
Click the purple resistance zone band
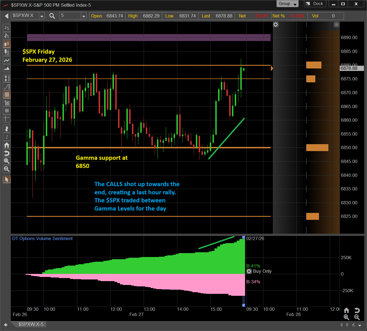(149, 37)
